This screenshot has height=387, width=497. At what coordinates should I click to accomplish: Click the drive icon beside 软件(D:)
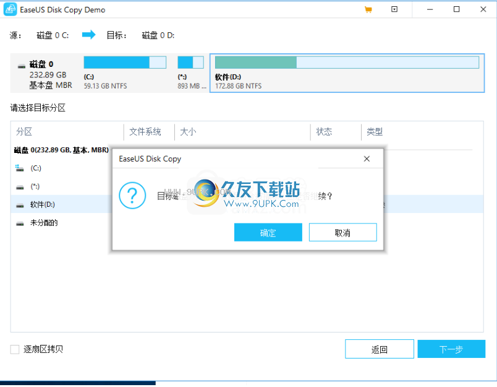click(20, 206)
